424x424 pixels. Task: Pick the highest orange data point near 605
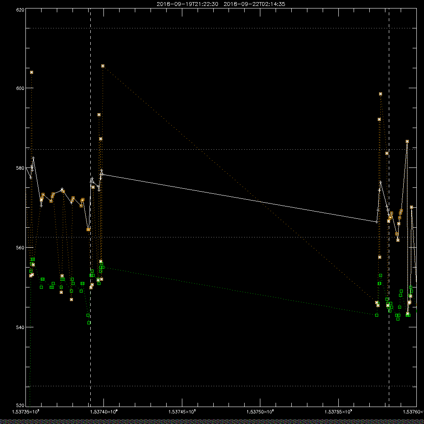pos(103,66)
